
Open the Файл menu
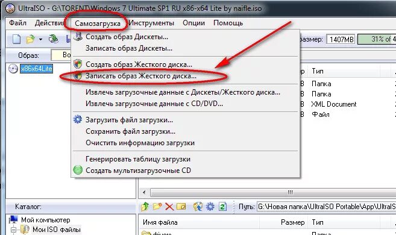coord(17,23)
